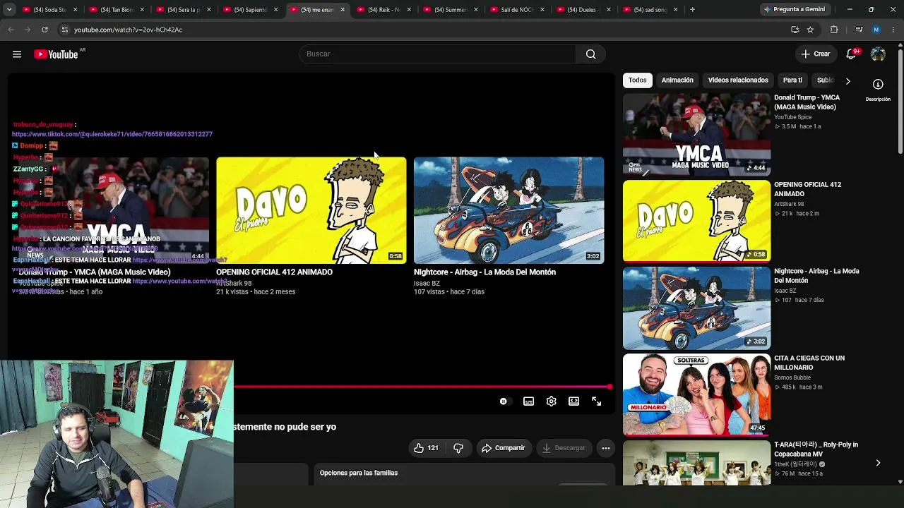Open the Chrome profile M avatar
Screen dimensions: 904x508
(876, 30)
